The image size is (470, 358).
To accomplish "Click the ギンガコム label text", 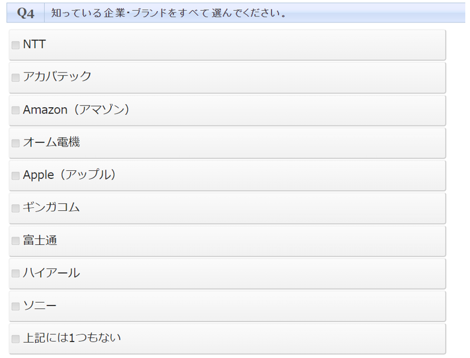I will (51, 207).
